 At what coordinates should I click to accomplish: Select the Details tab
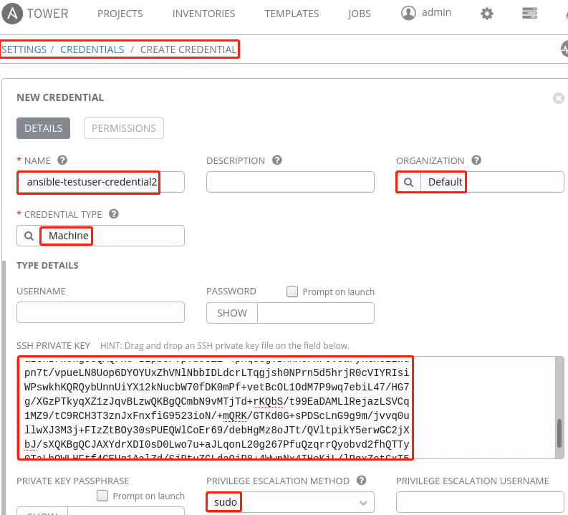point(44,128)
